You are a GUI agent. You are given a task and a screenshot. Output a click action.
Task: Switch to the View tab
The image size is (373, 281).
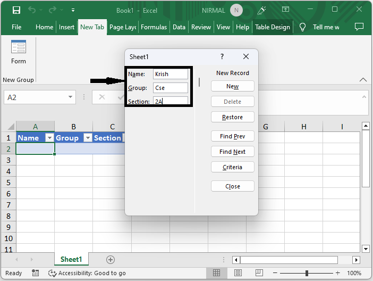coord(223,27)
